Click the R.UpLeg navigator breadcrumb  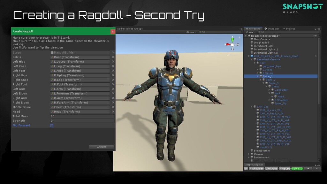[285, 169]
